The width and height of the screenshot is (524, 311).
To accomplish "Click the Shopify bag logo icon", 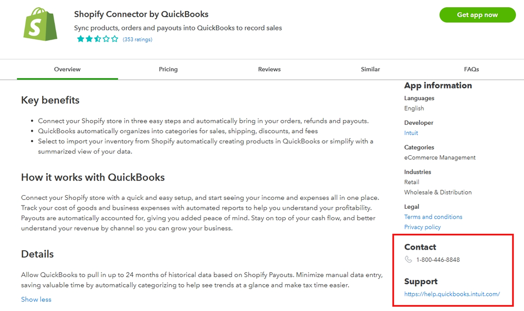I will [x=40, y=24].
